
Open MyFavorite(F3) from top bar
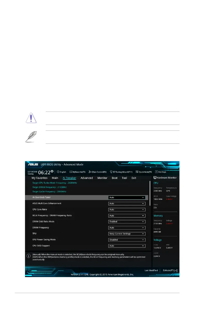[78, 172]
